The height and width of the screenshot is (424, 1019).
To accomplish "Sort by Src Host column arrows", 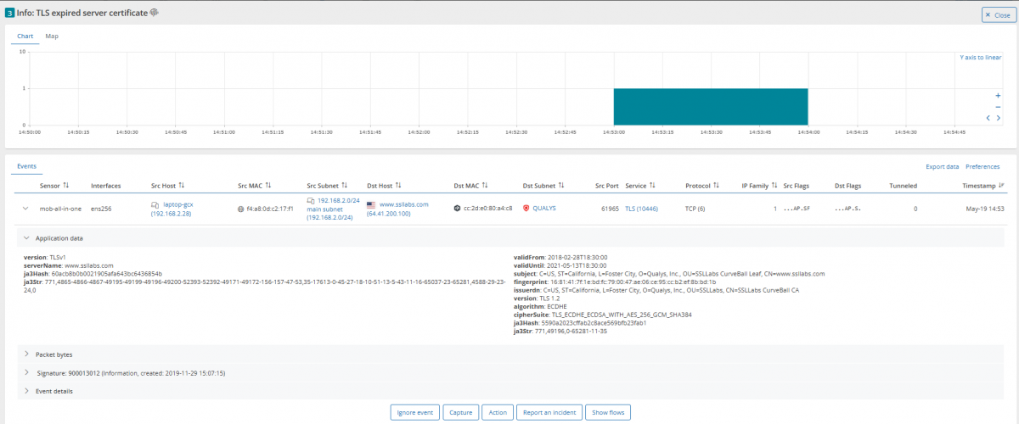I will pos(181,185).
